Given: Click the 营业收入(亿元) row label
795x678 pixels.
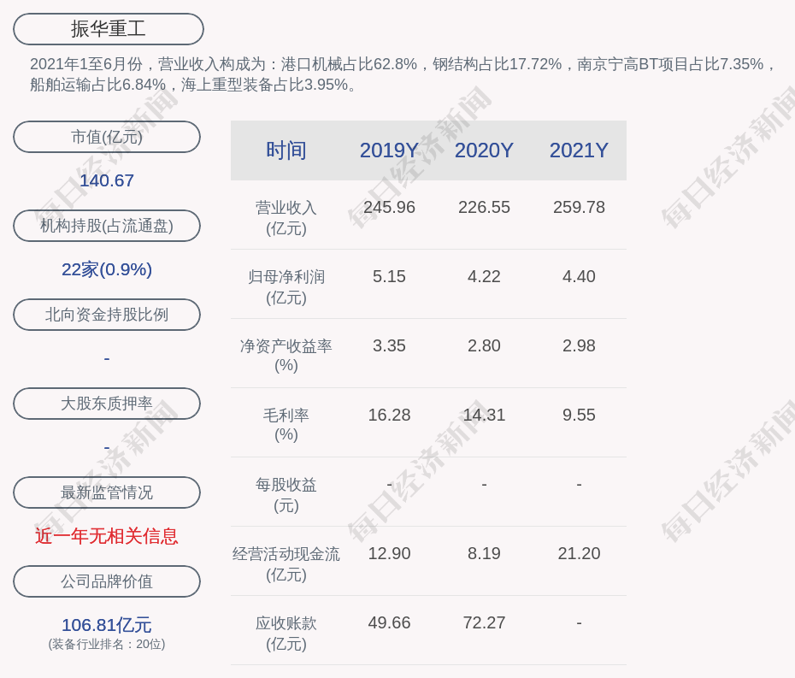Looking at the screenshot, I should (286, 217).
